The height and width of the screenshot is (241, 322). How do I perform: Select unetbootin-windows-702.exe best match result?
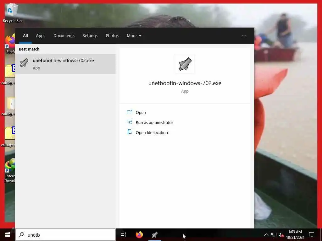65,64
